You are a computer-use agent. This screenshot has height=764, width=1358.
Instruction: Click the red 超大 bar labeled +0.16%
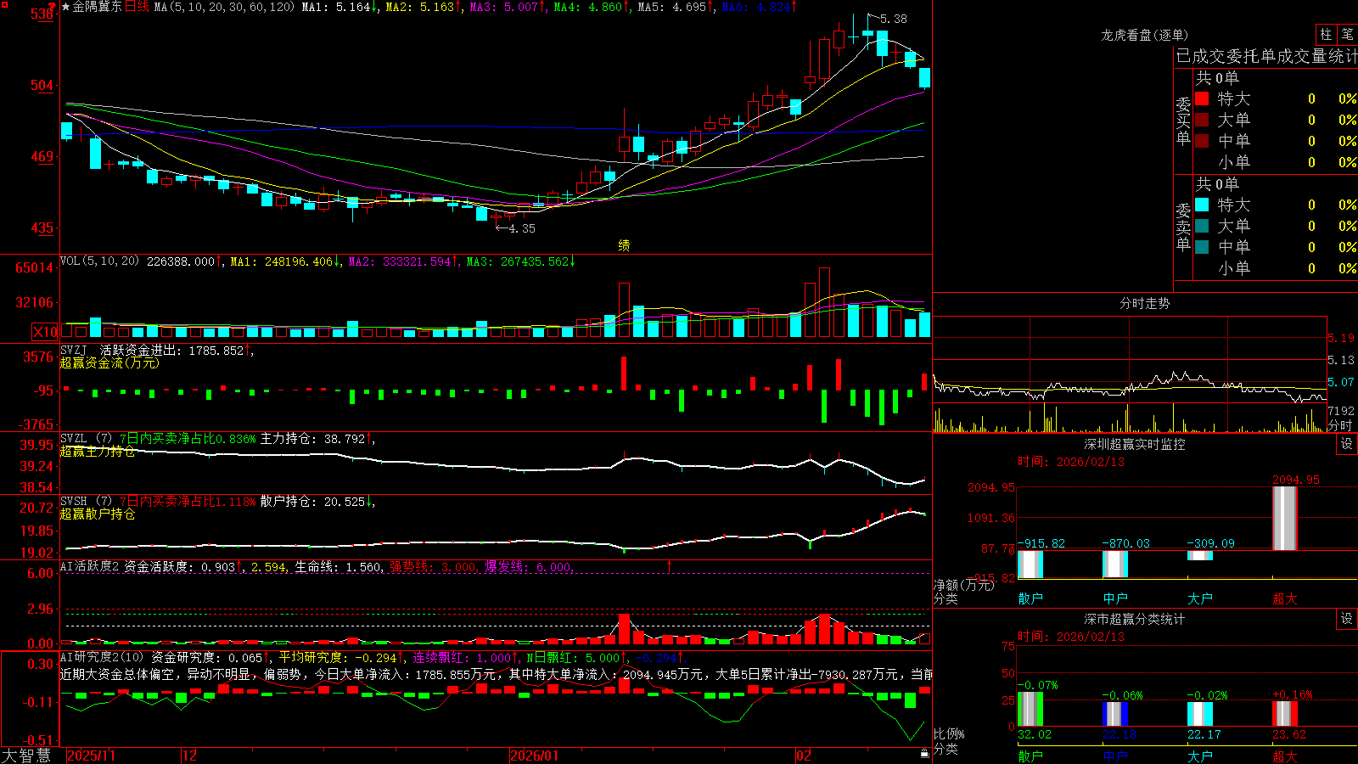pyautogui.click(x=1285, y=714)
